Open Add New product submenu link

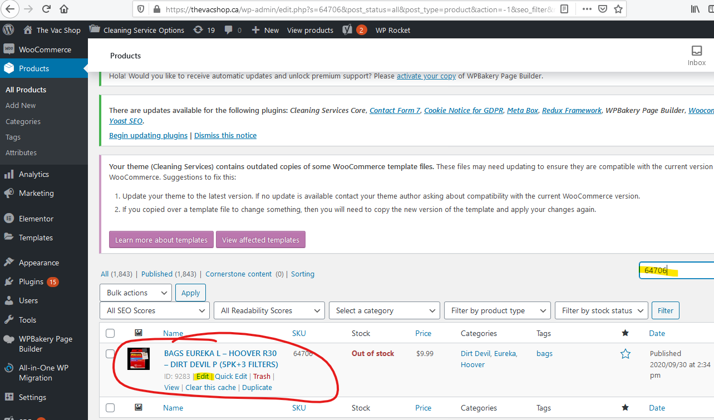click(21, 105)
